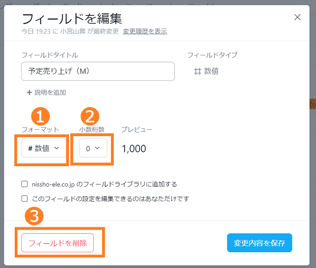
Task: Open the 変更履歴を表示 link
Action: [145, 31]
